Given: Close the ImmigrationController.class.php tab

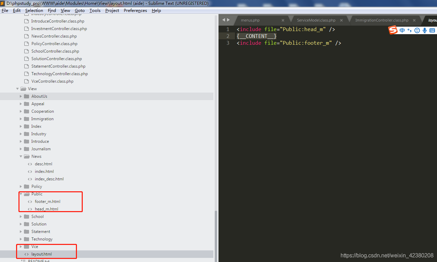Looking at the screenshot, I should [414, 20].
